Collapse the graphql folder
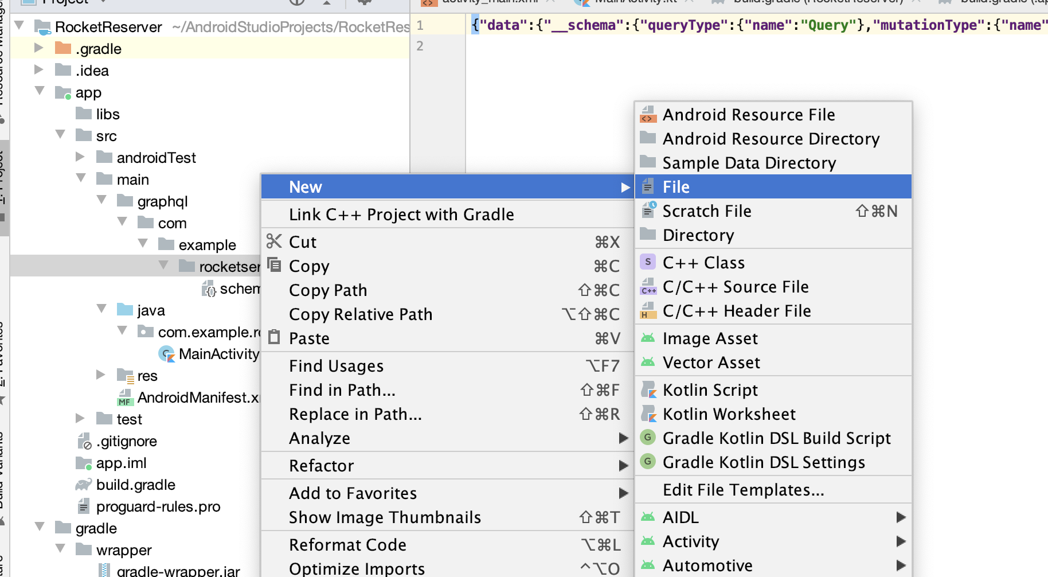 [101, 200]
